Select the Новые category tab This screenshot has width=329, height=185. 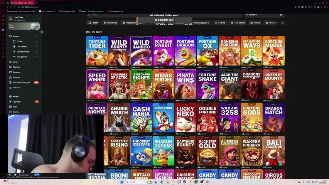pos(255,23)
